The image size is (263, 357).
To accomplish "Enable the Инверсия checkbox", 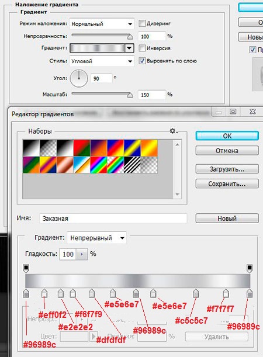I will (x=142, y=48).
